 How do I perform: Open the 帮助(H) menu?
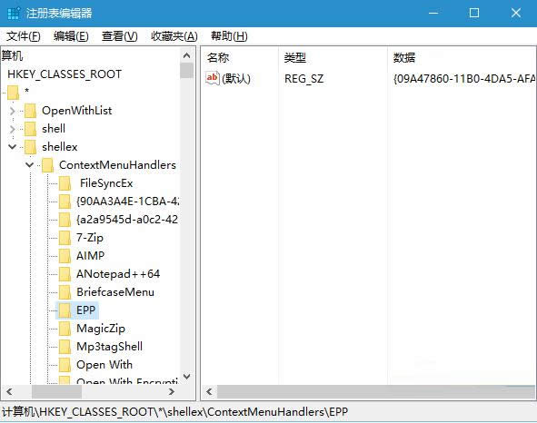229,36
